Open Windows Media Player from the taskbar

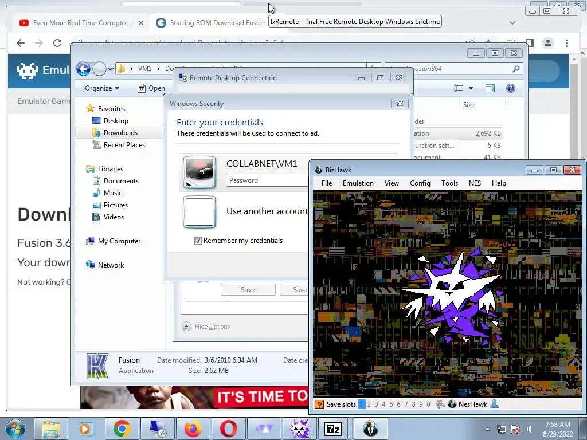point(85,429)
